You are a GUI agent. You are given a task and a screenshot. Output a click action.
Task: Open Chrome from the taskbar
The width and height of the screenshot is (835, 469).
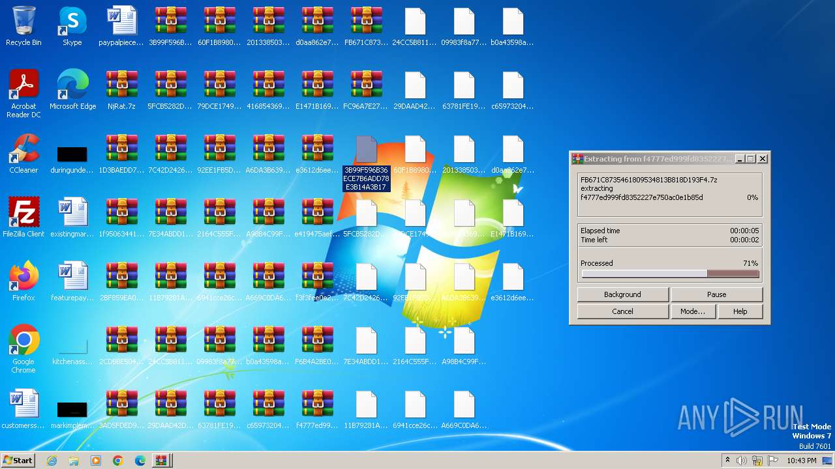(118, 461)
